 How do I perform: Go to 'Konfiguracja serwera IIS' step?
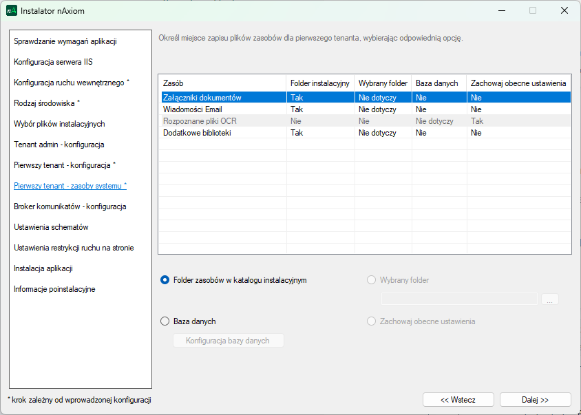(x=53, y=62)
